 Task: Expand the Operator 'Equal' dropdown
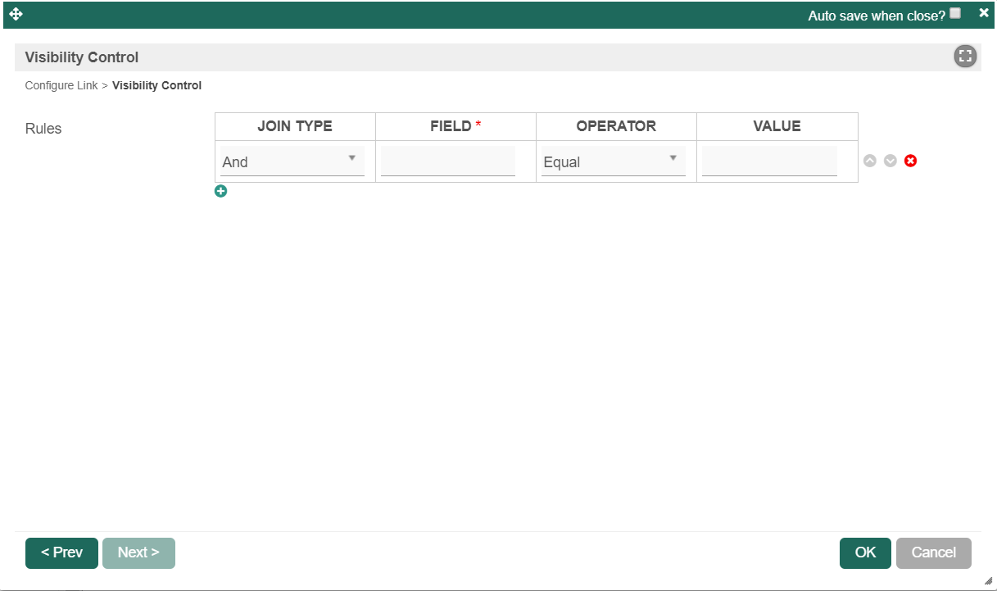point(613,161)
